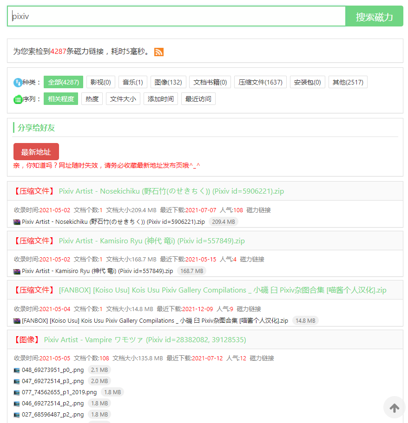The width and height of the screenshot is (408, 423).
Task: Open the Nosekichiku Pixiv Artist zip result title
Action: coord(171,191)
